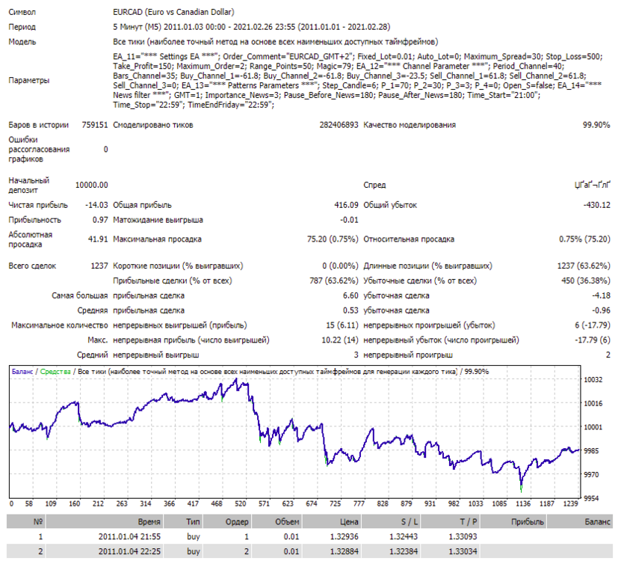Click the chart y-axis label 9954

click(591, 498)
